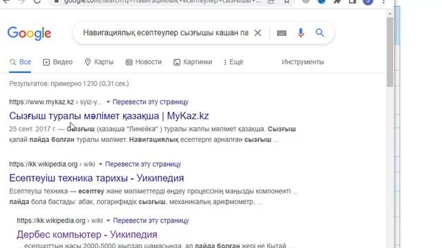Translate the mykaz.kz page via Перевести эту страницу
Image resolution: width=442 pixels, height=248 pixels.
coord(151,102)
